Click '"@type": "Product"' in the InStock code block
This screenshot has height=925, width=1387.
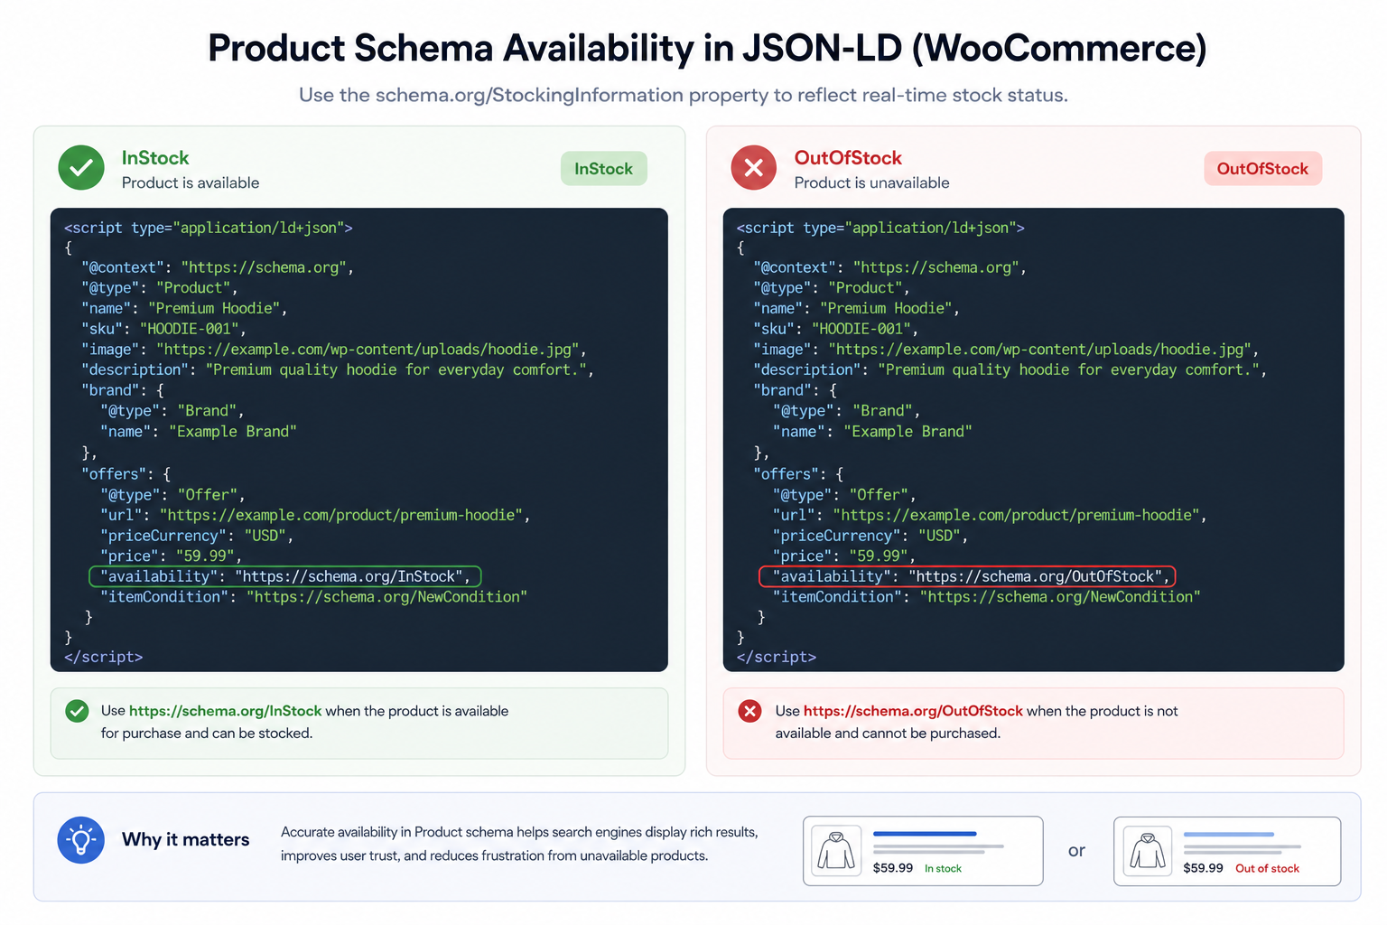click(160, 287)
